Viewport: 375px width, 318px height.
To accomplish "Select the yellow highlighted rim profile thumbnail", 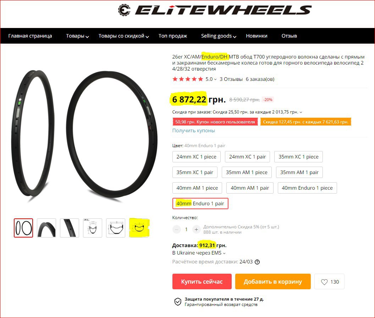I will 139,228.
